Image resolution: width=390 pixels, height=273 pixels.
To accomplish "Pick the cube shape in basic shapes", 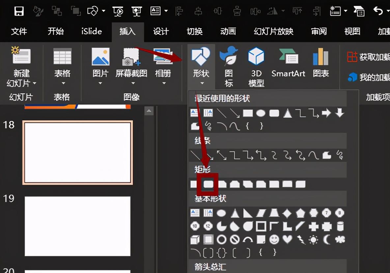I will pyautogui.click(x=195, y=240).
